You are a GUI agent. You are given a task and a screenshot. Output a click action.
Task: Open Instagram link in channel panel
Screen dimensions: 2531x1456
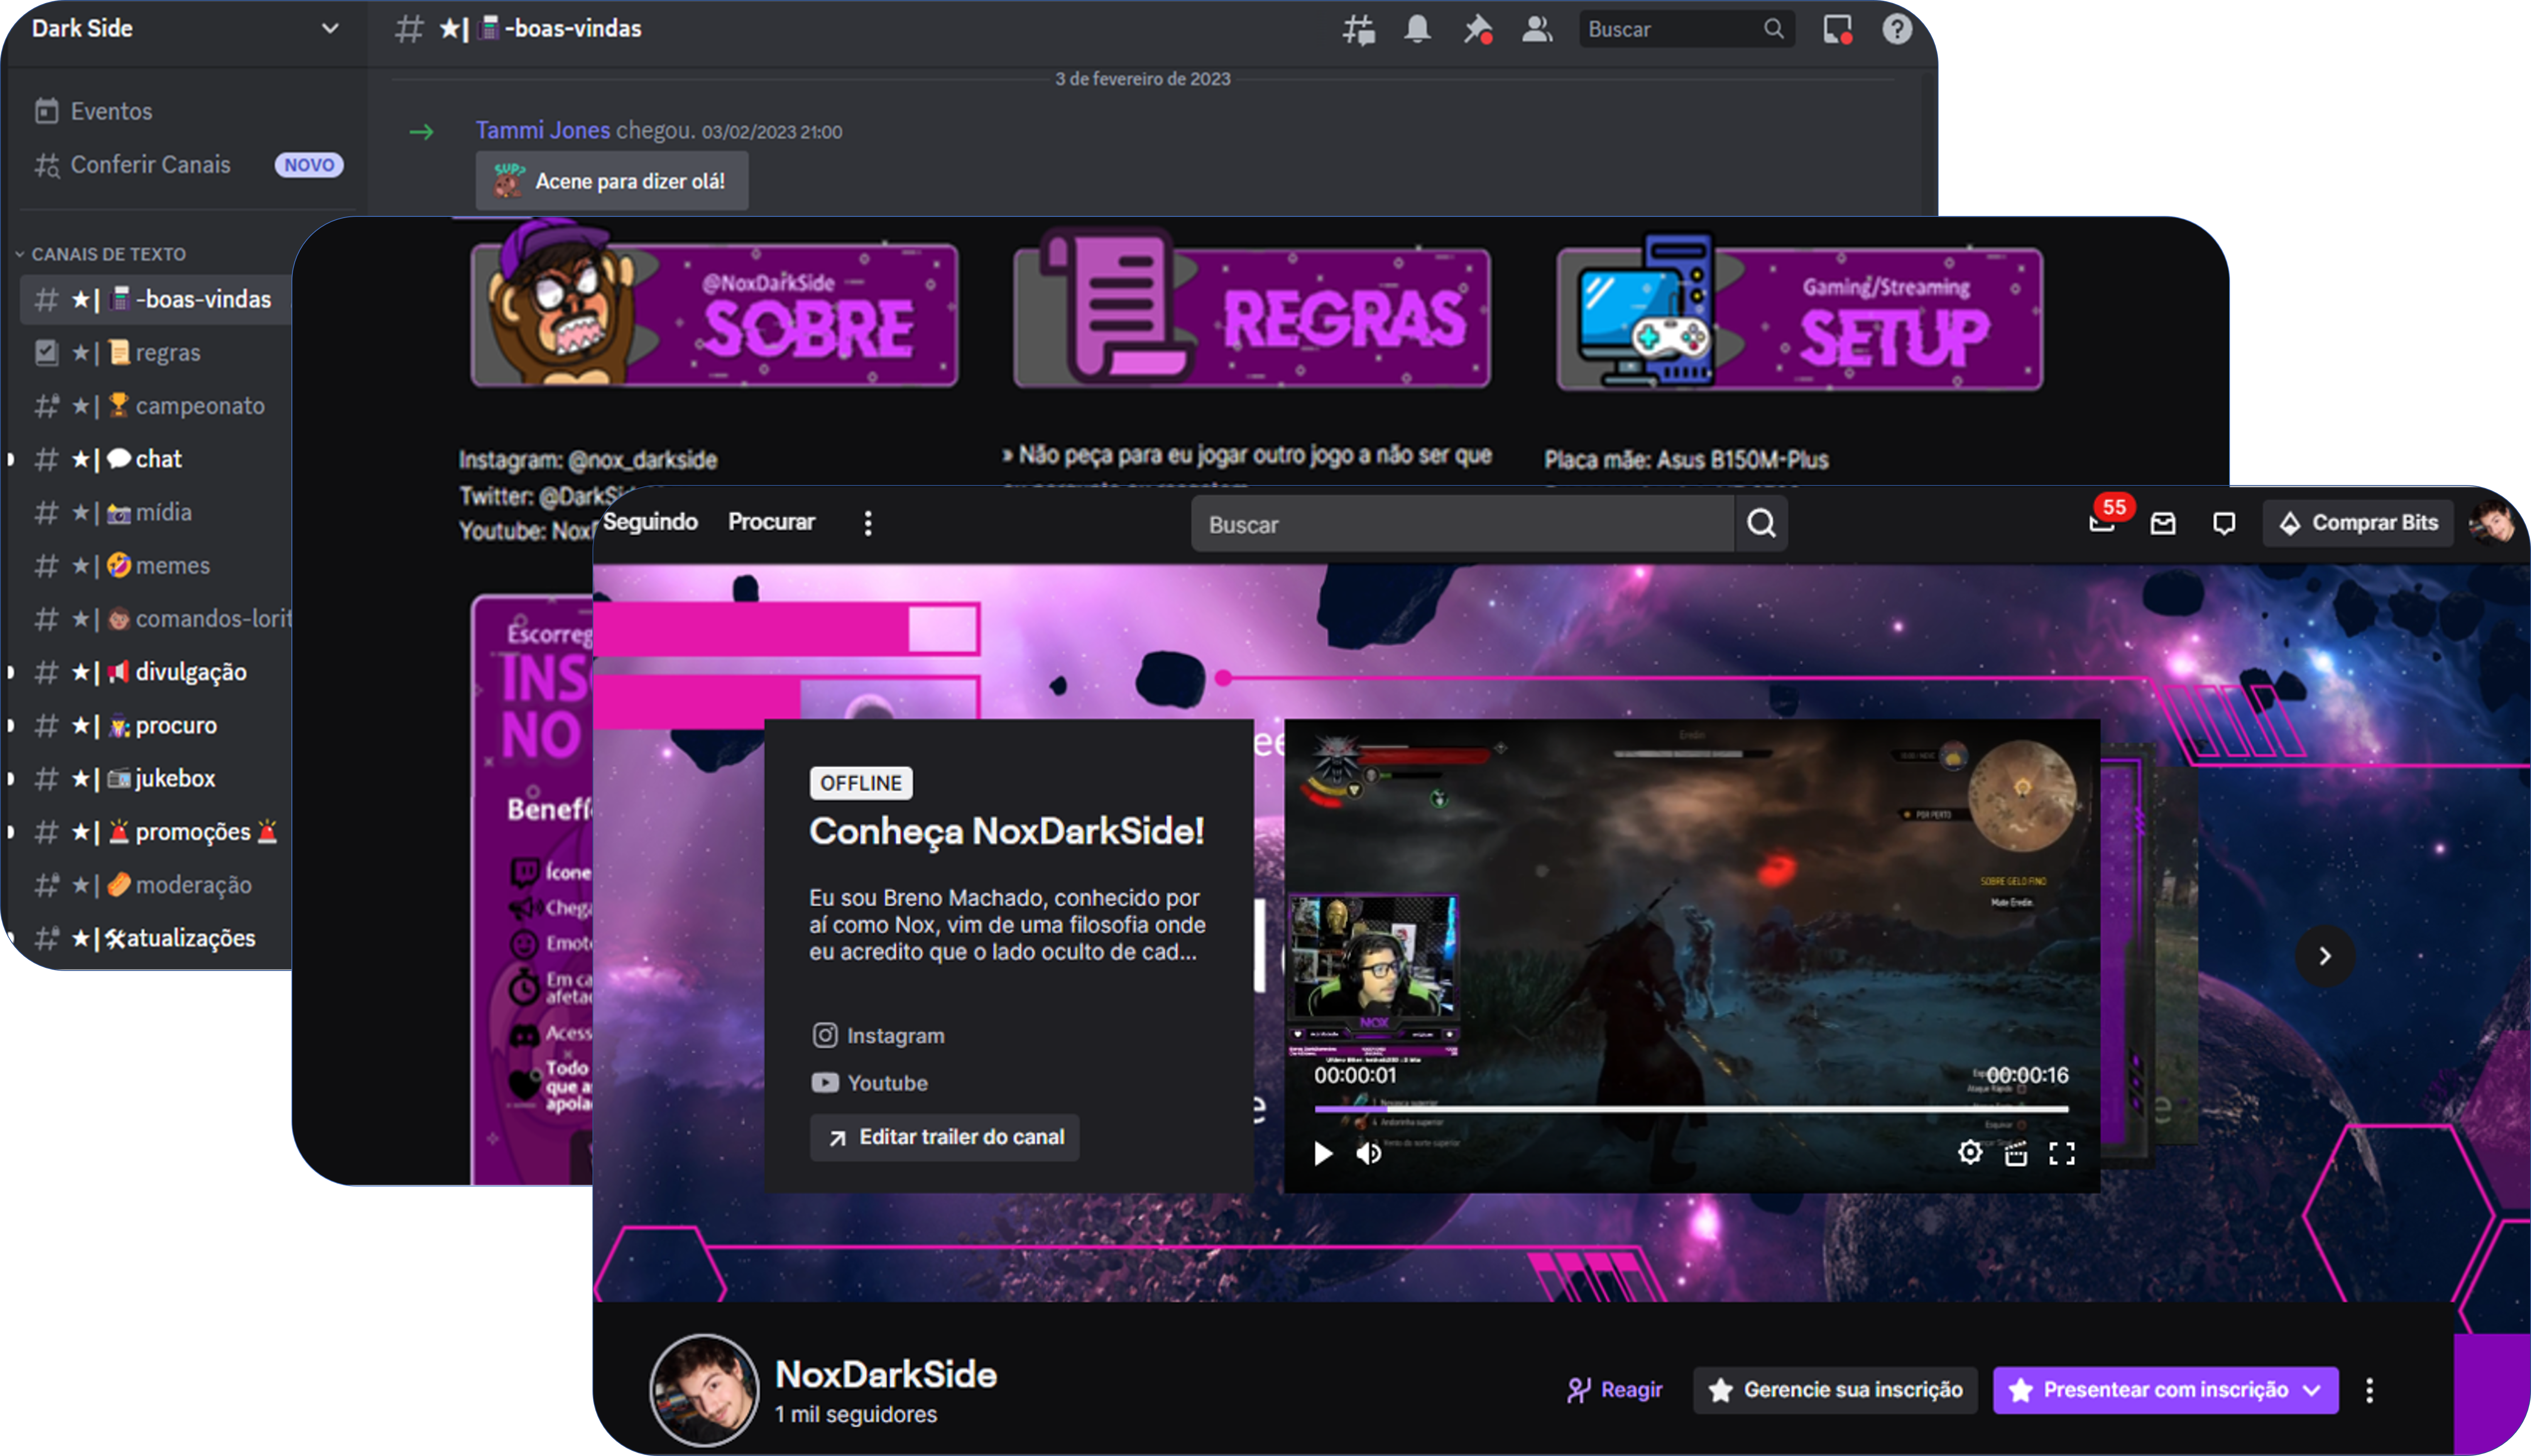coord(878,1036)
